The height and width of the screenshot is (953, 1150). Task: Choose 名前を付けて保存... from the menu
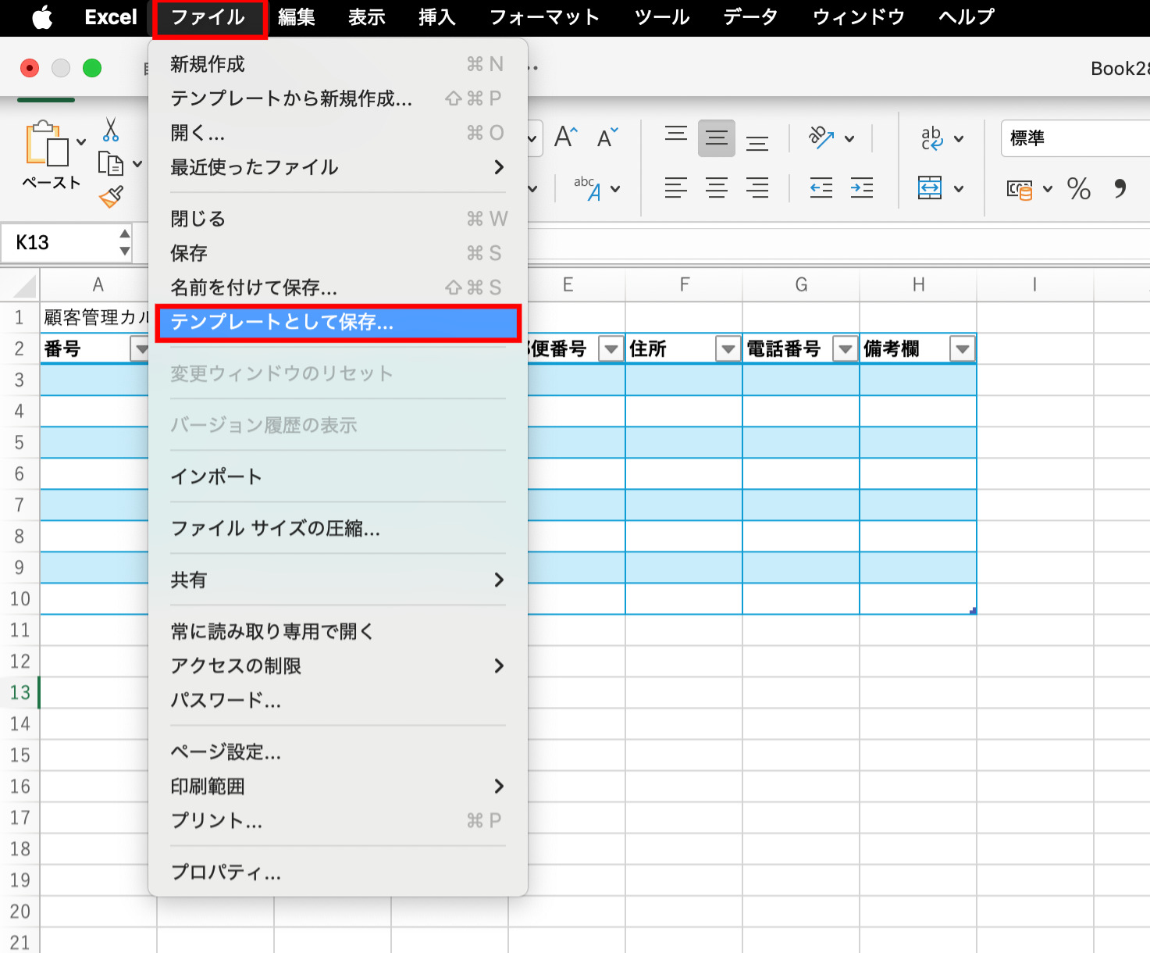coord(337,287)
